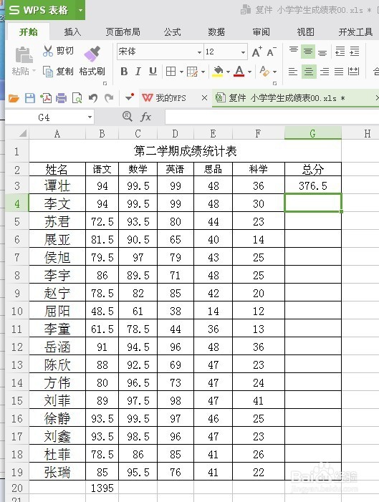The width and height of the screenshot is (379, 502).
Task: Open the 插入 ribbon tab
Action: pyautogui.click(x=72, y=32)
